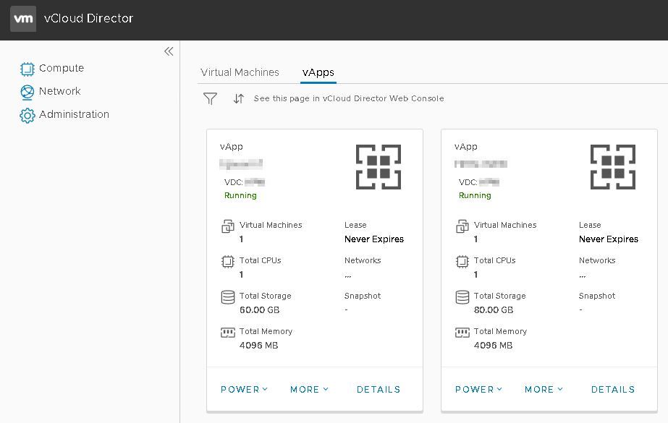Click the 'Total Memory' label on the 80.00 GB card
The height and width of the screenshot is (423, 668).
(500, 331)
